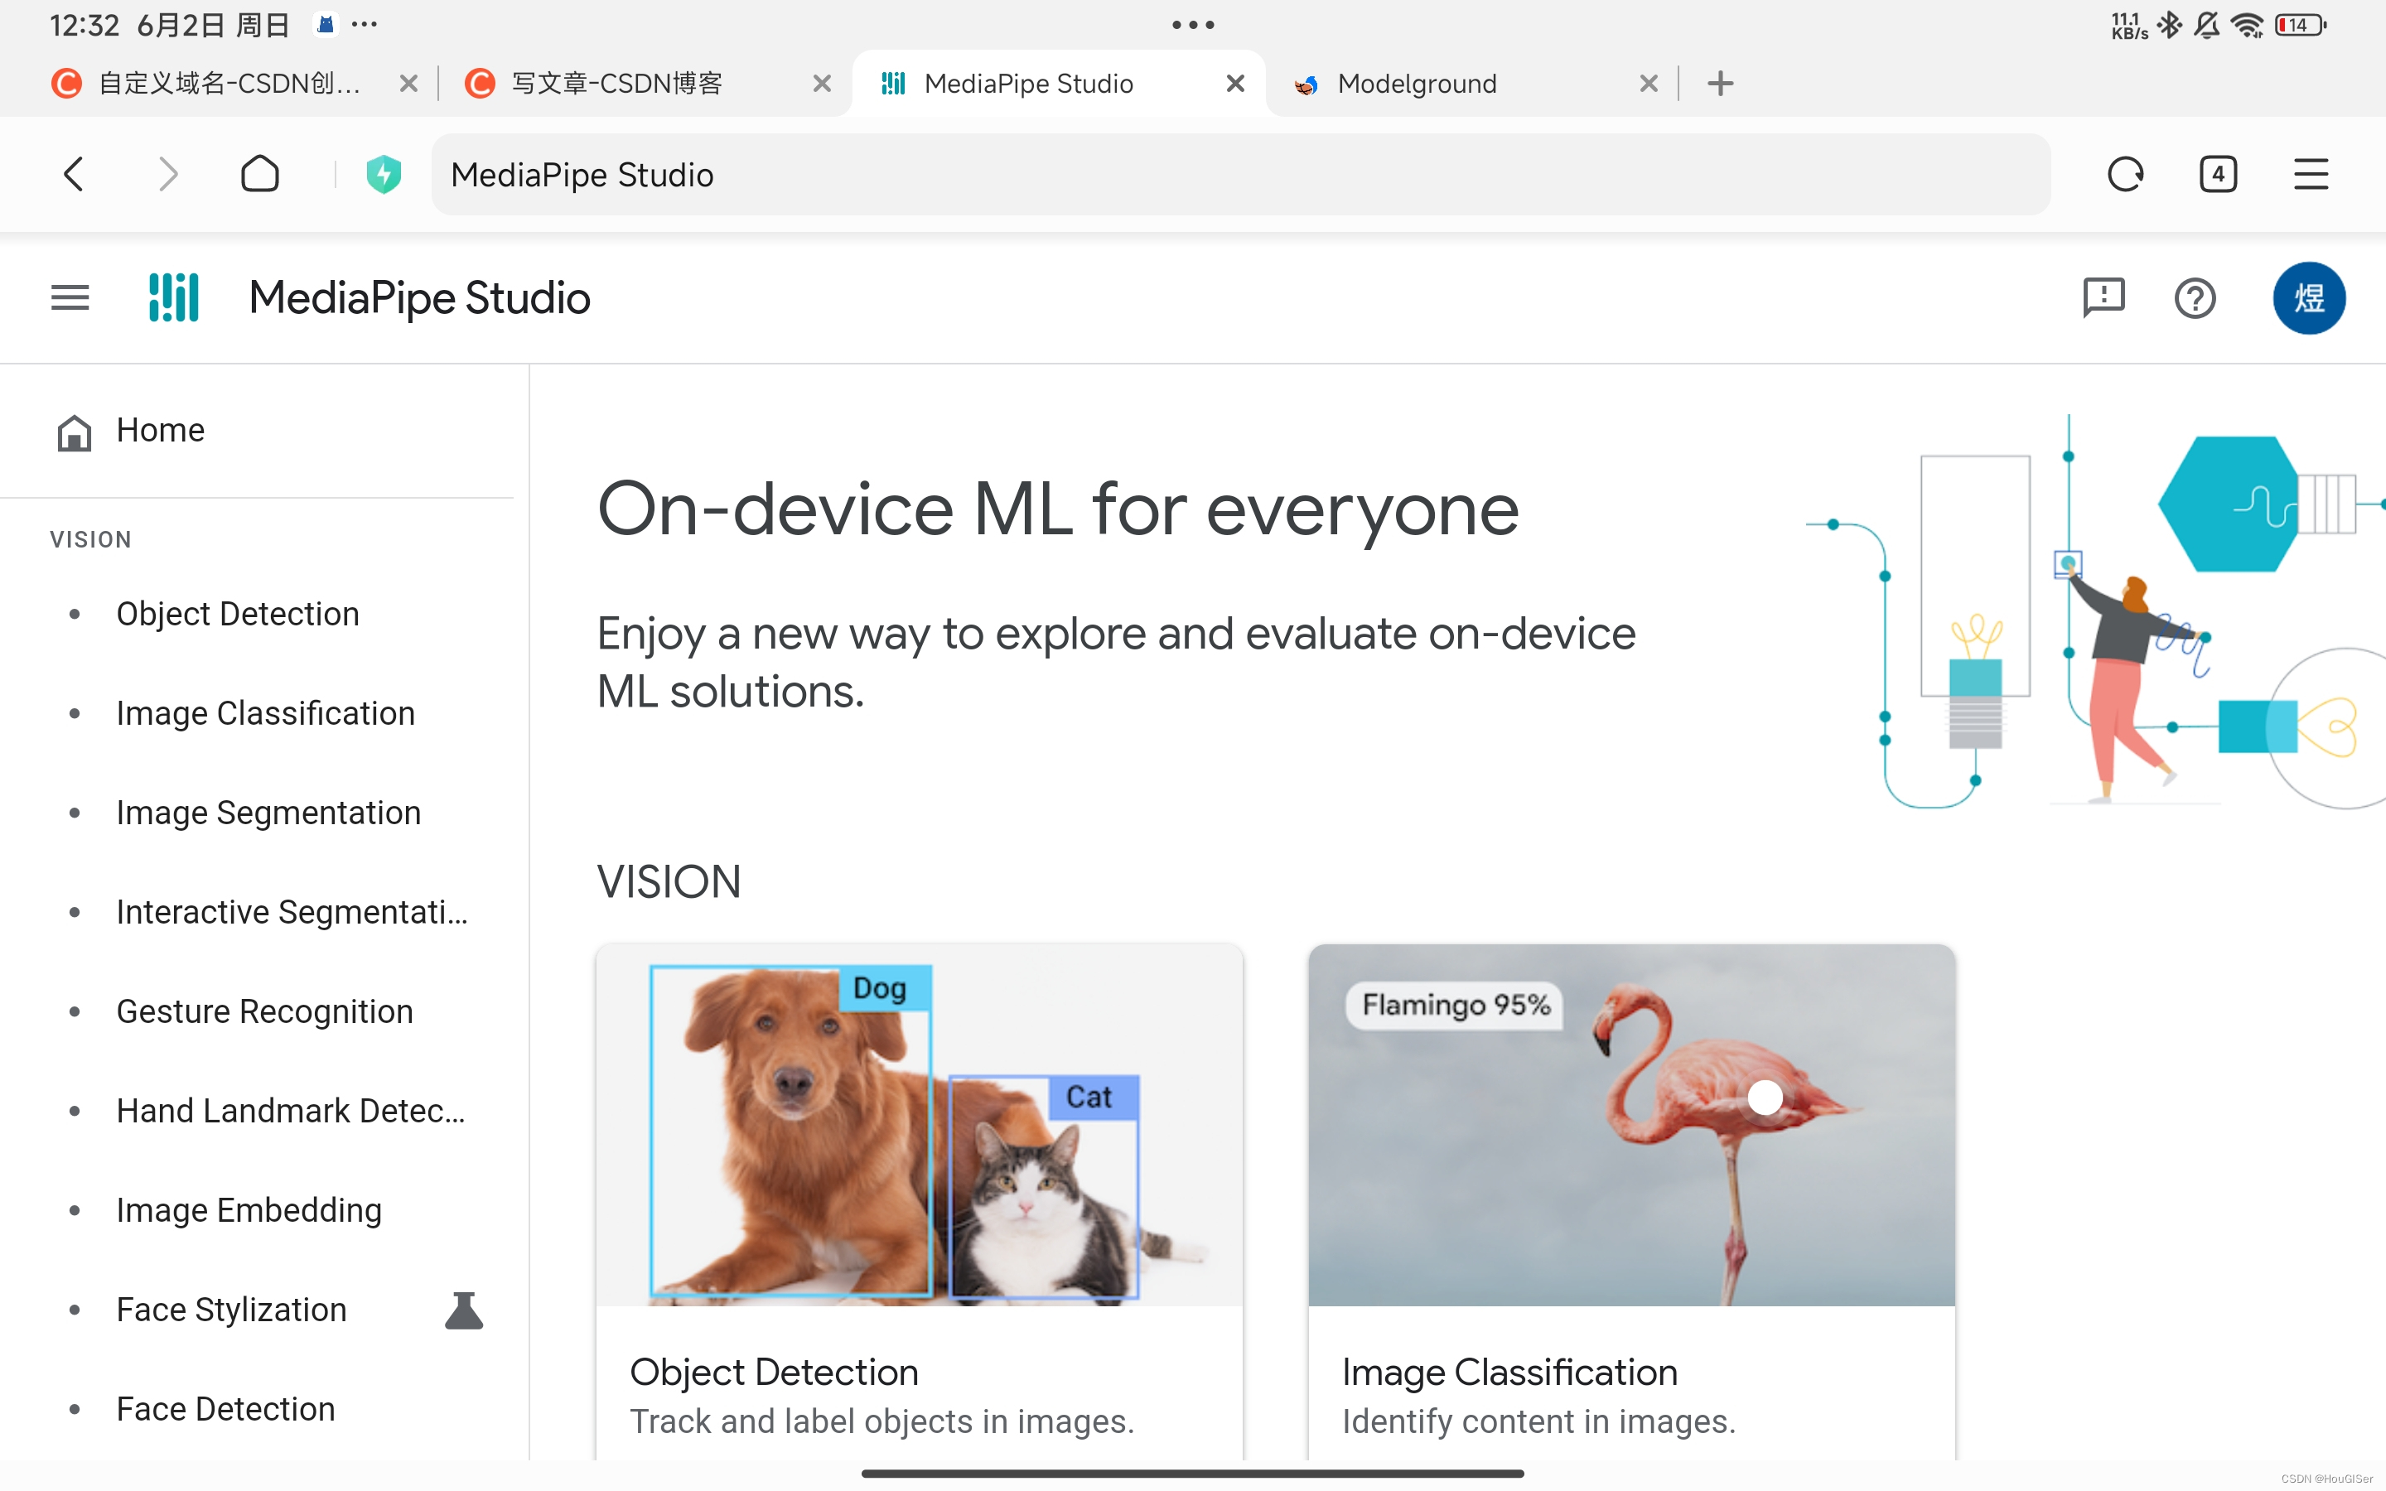Open Face Stylization in the sidebar
Image resolution: width=2386 pixels, height=1491 pixels.
(x=232, y=1310)
